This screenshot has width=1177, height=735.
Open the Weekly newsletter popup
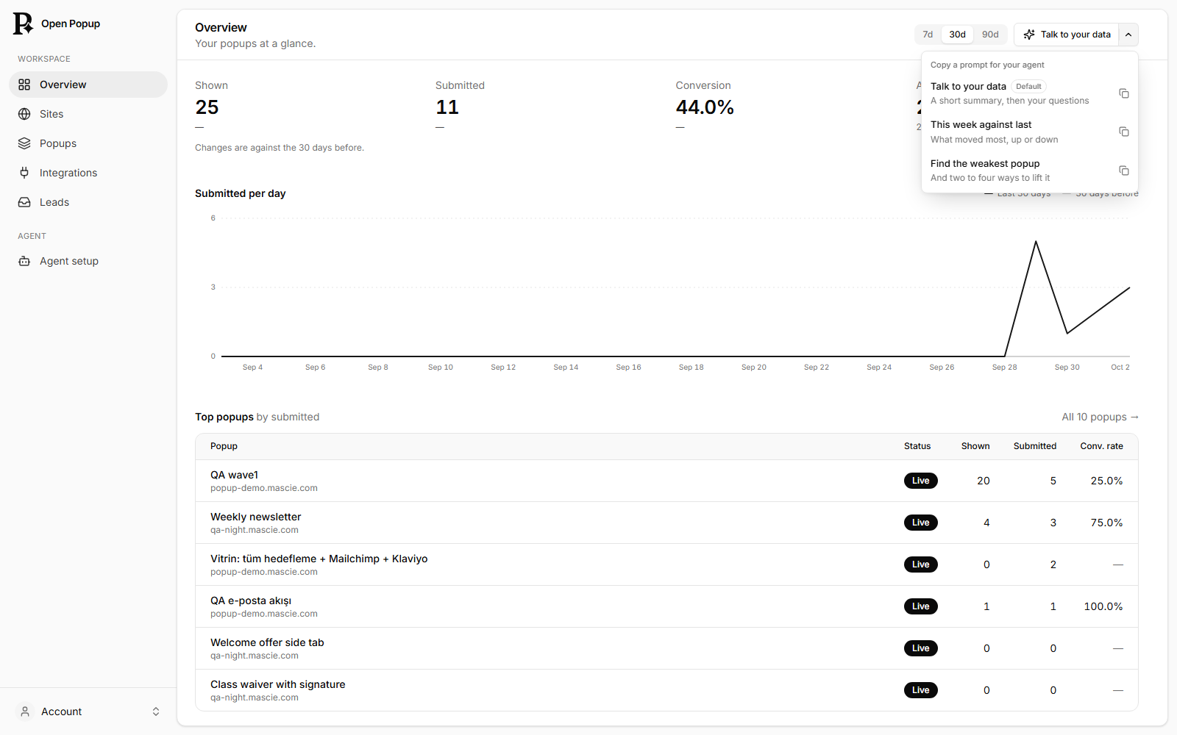[x=666, y=523]
